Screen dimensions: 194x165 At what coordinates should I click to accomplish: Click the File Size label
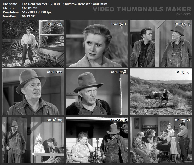[9, 8]
